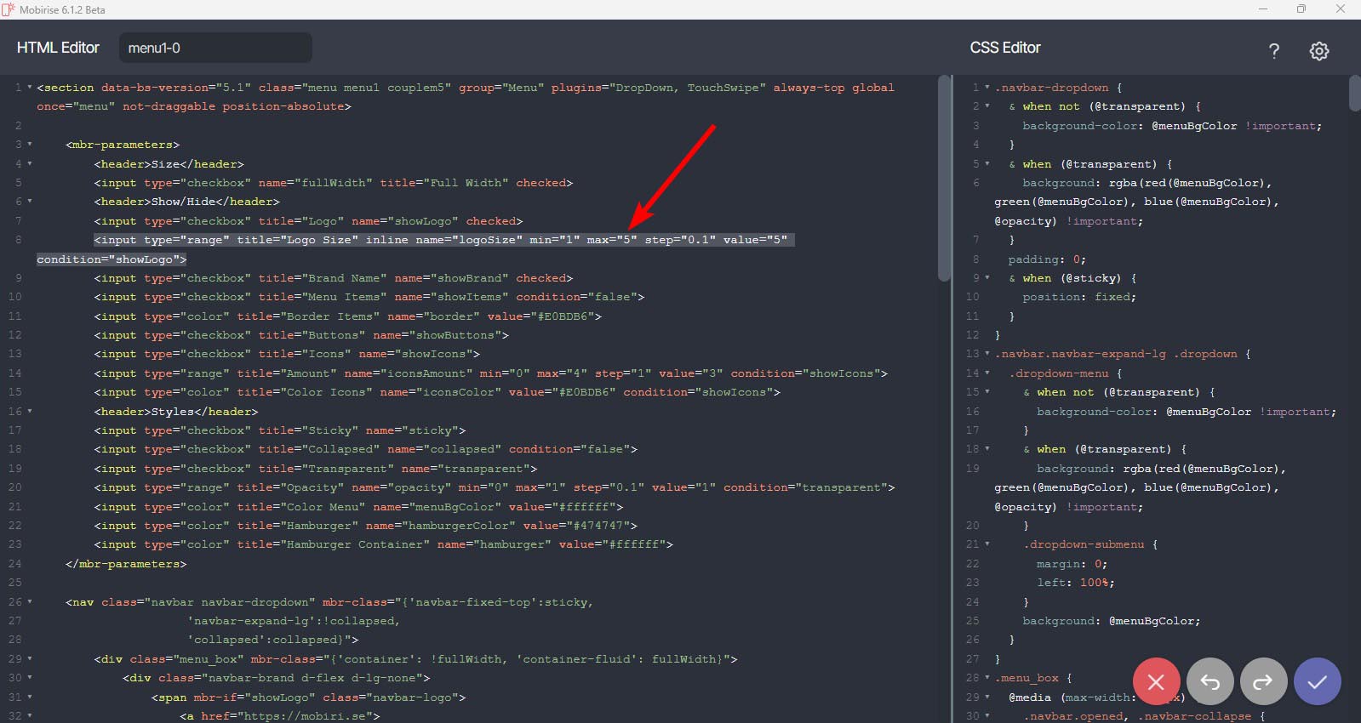Image resolution: width=1361 pixels, height=723 pixels.
Task: Confirm changes with the blue checkmark button
Action: coord(1317,681)
